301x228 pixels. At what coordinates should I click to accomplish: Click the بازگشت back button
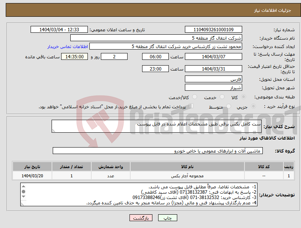click(x=141, y=218)
